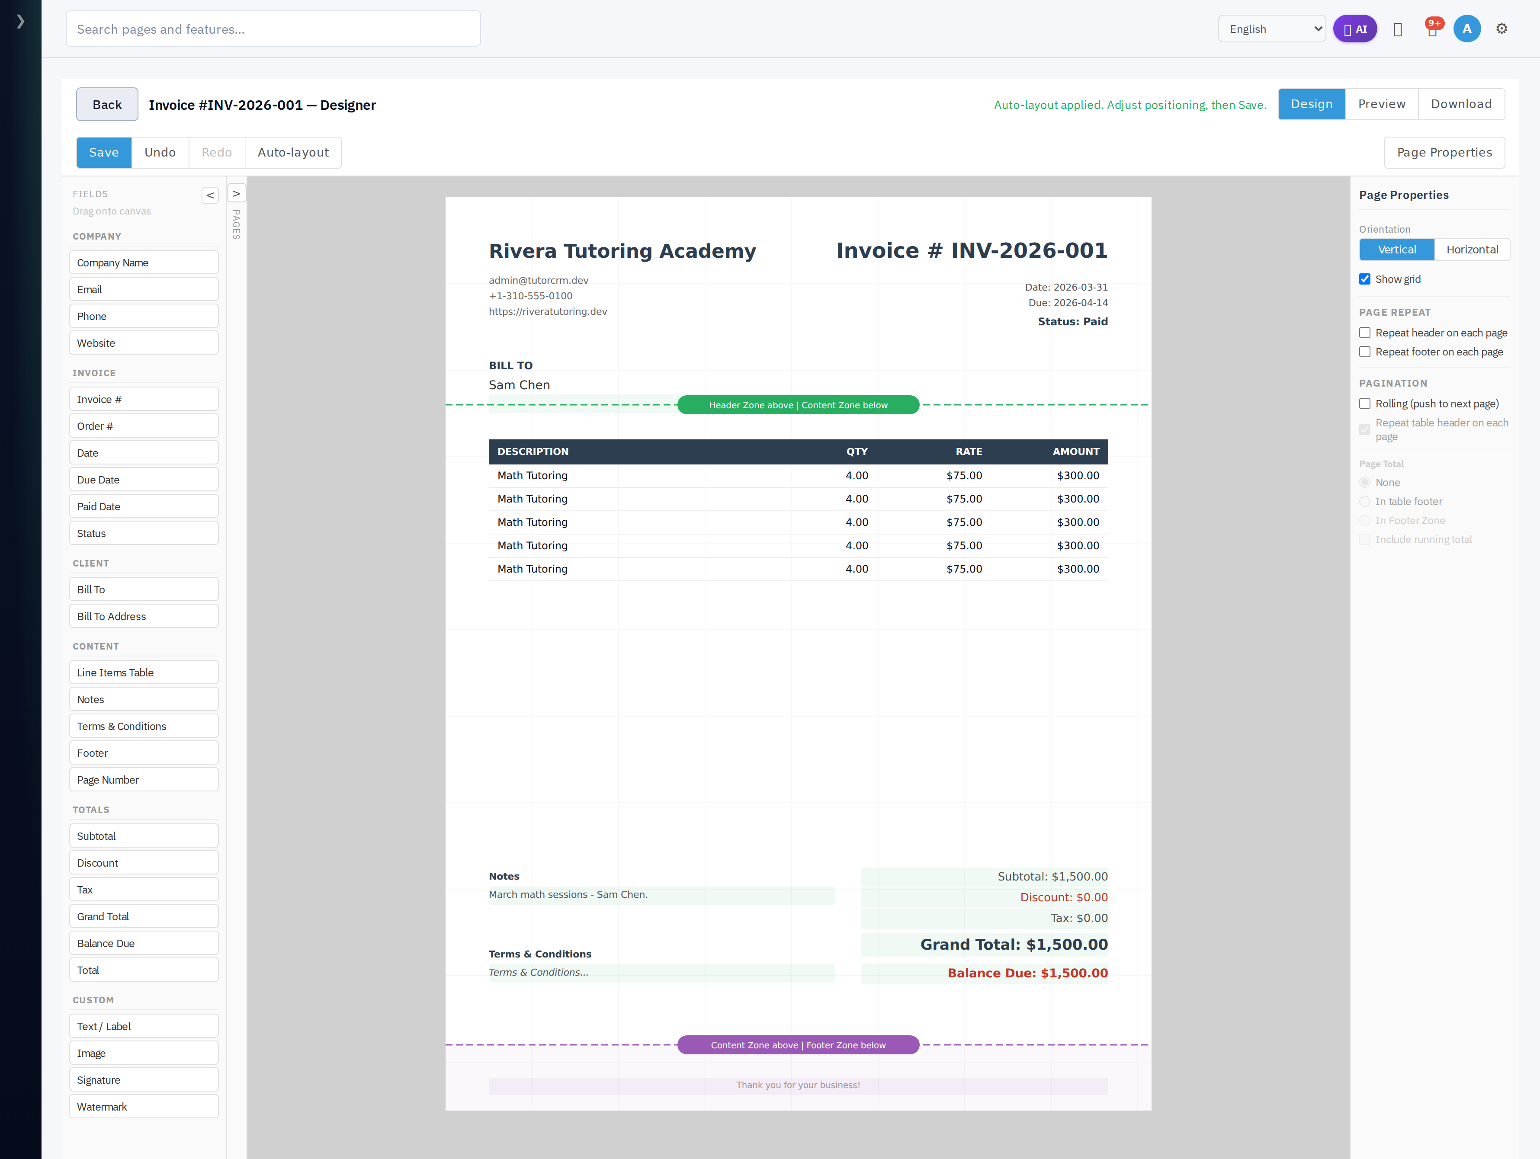Open the user avatar A menu
The image size is (1540, 1159).
point(1466,29)
